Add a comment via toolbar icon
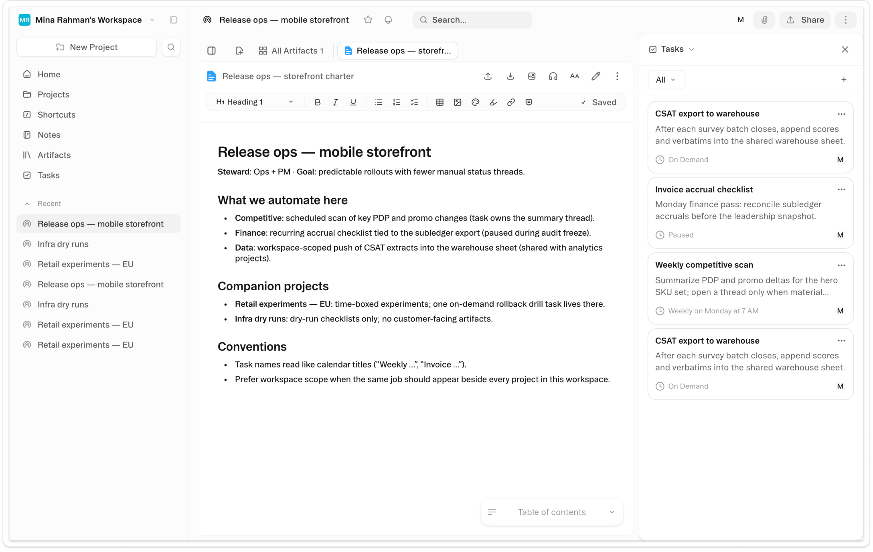The height and width of the screenshot is (552, 873). pos(529,102)
